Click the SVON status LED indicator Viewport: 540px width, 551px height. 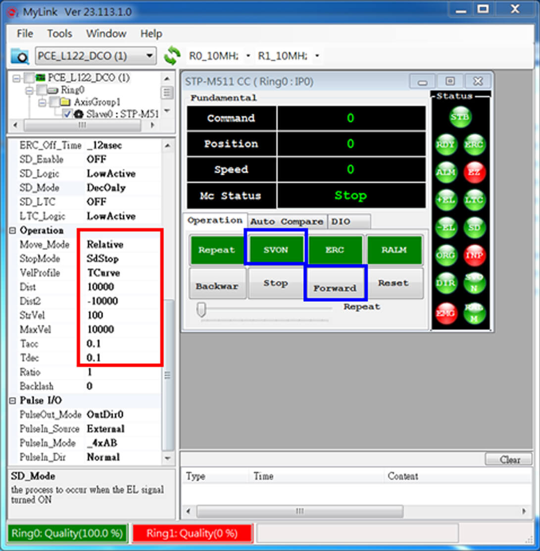coord(474,283)
